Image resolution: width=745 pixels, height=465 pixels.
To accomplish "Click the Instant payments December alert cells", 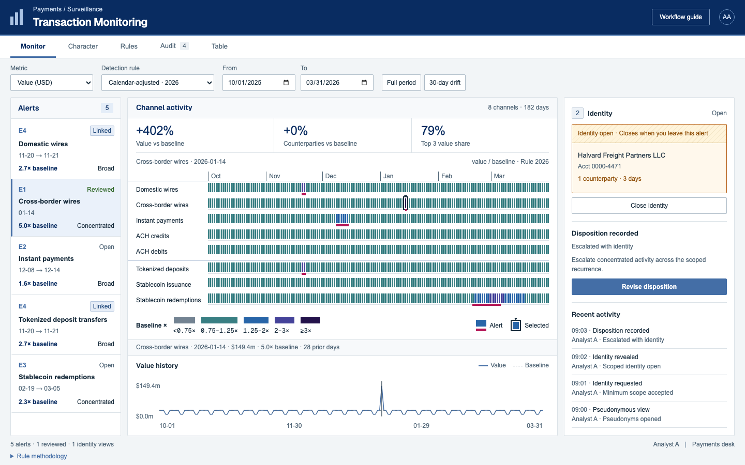I will 342,219.
